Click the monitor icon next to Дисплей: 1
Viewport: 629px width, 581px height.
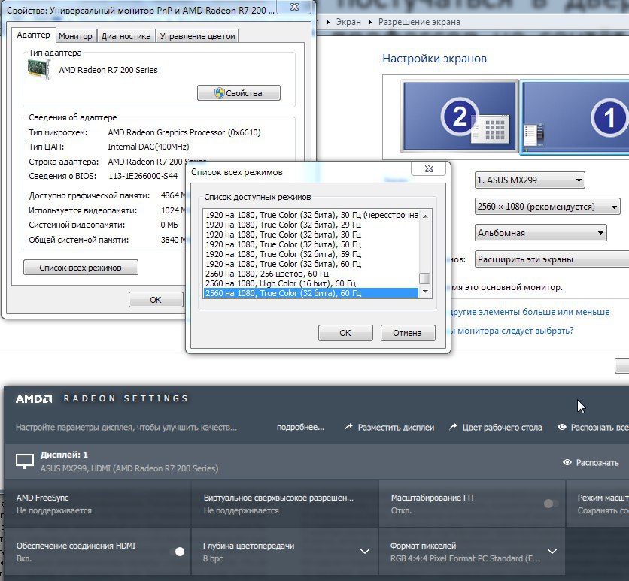coord(25,461)
